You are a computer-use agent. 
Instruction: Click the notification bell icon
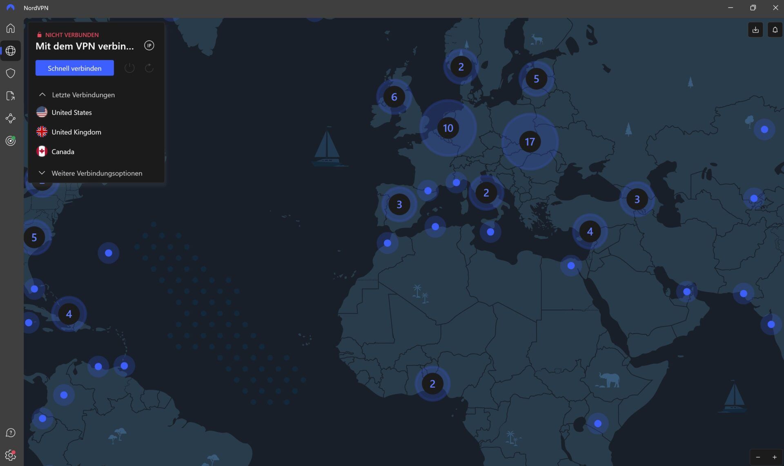(x=775, y=29)
